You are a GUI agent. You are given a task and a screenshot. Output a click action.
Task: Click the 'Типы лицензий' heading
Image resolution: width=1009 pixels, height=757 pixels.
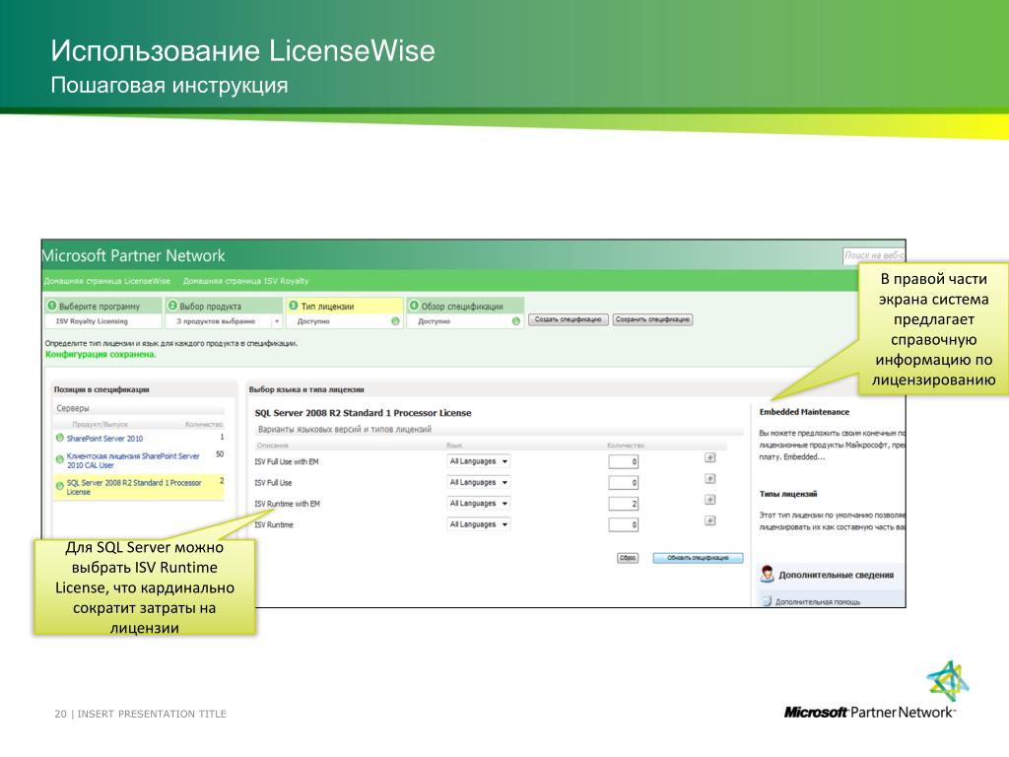(788, 495)
